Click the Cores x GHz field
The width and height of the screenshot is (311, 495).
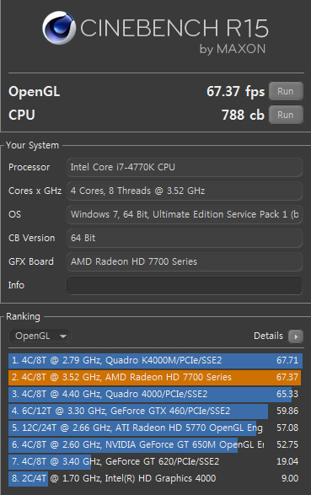pos(185,191)
